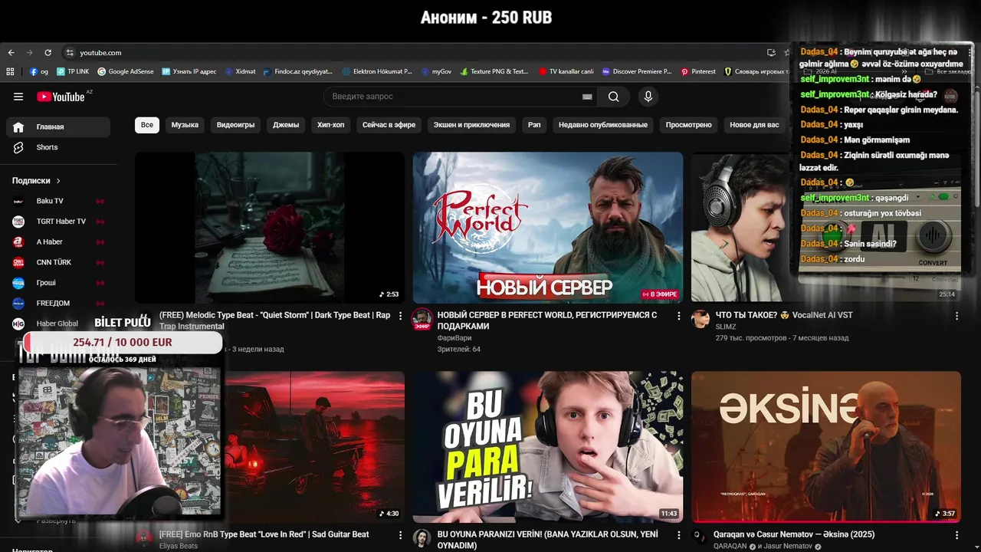The width and height of the screenshot is (981, 552).
Task: Open the Discover Premiere P... bookmark
Action: [x=637, y=71]
